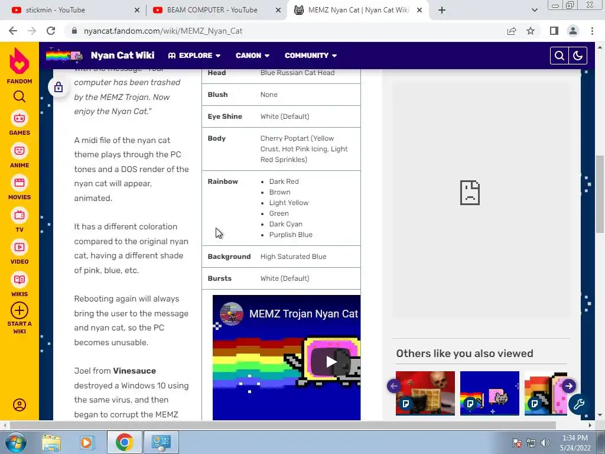605x454 pixels.
Task: Open the user profile icon in Fandom sidebar
Action: click(x=19, y=405)
